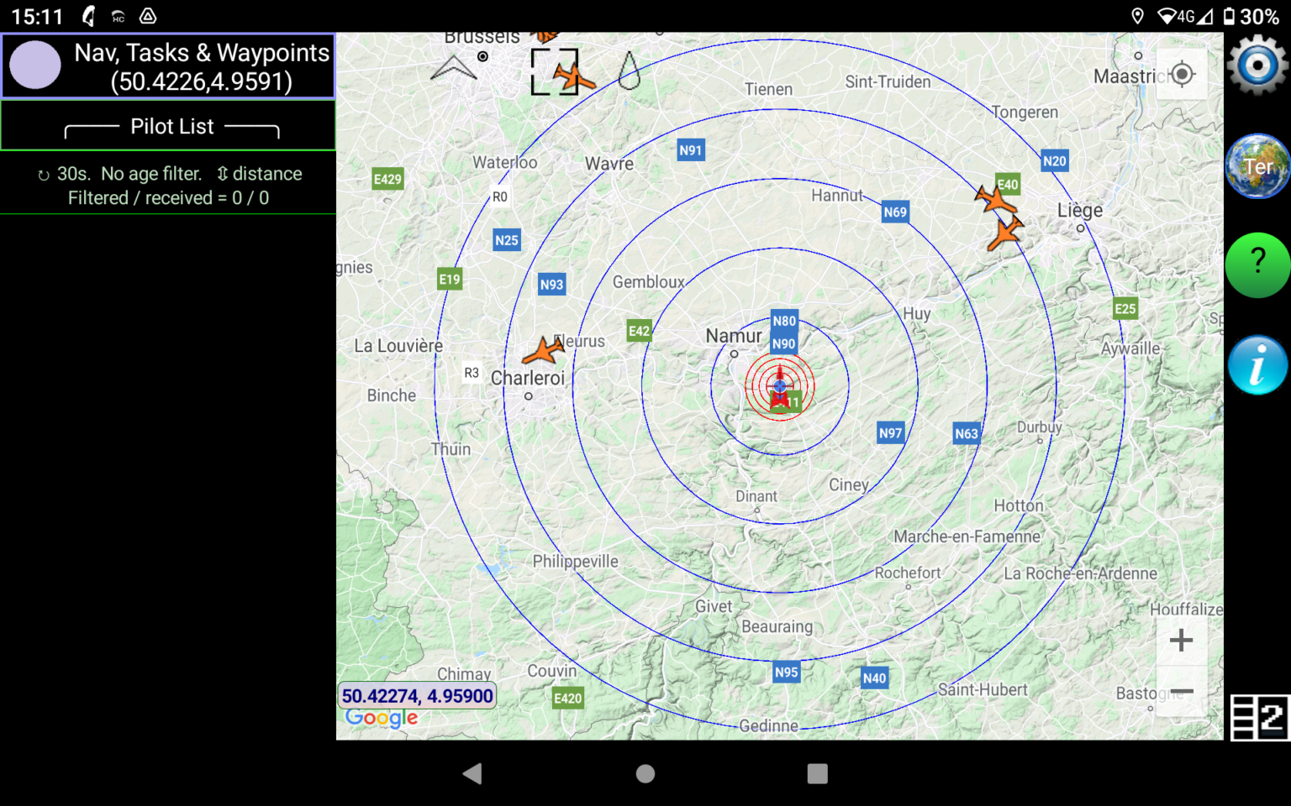
Task: Switch map type with the Ter globe icon
Action: (1257, 165)
